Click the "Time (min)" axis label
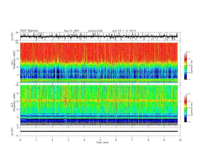 click(x=103, y=142)
